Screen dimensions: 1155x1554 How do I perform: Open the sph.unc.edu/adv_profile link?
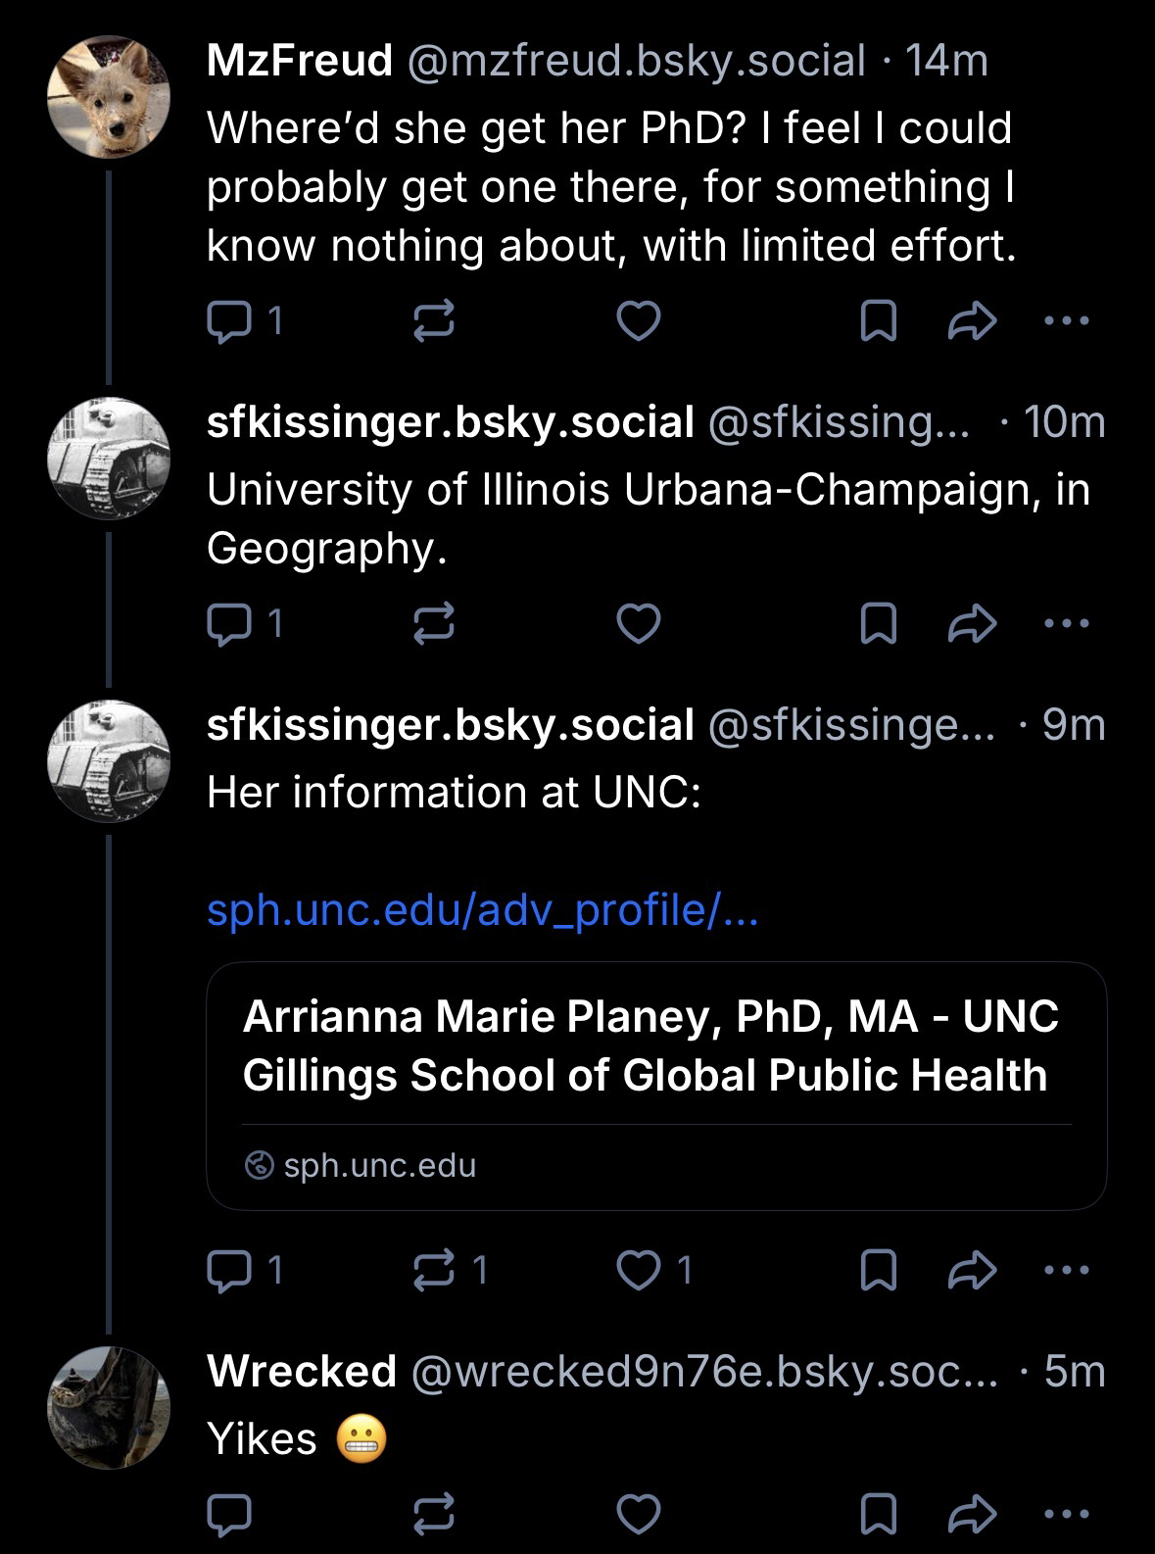[482, 912]
